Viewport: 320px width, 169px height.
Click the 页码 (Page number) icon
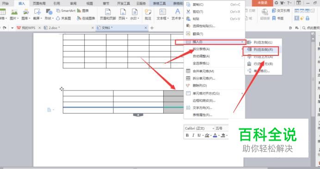pyautogui.click(x=123, y=12)
